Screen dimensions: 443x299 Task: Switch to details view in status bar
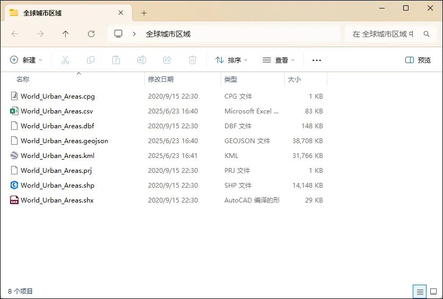coord(420,292)
